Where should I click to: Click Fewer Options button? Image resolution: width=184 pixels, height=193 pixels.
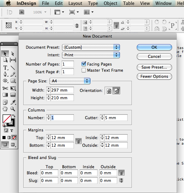tap(154, 77)
